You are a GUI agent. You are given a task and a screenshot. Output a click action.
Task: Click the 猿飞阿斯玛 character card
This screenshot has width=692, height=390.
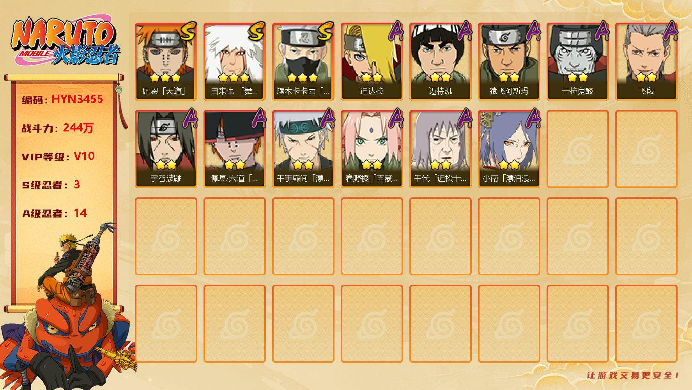[509, 62]
